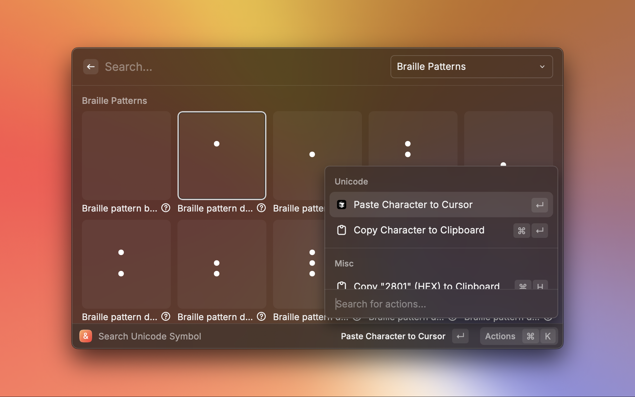
Task: Click help icon on bottom-left tile's label
Action: [x=166, y=317]
